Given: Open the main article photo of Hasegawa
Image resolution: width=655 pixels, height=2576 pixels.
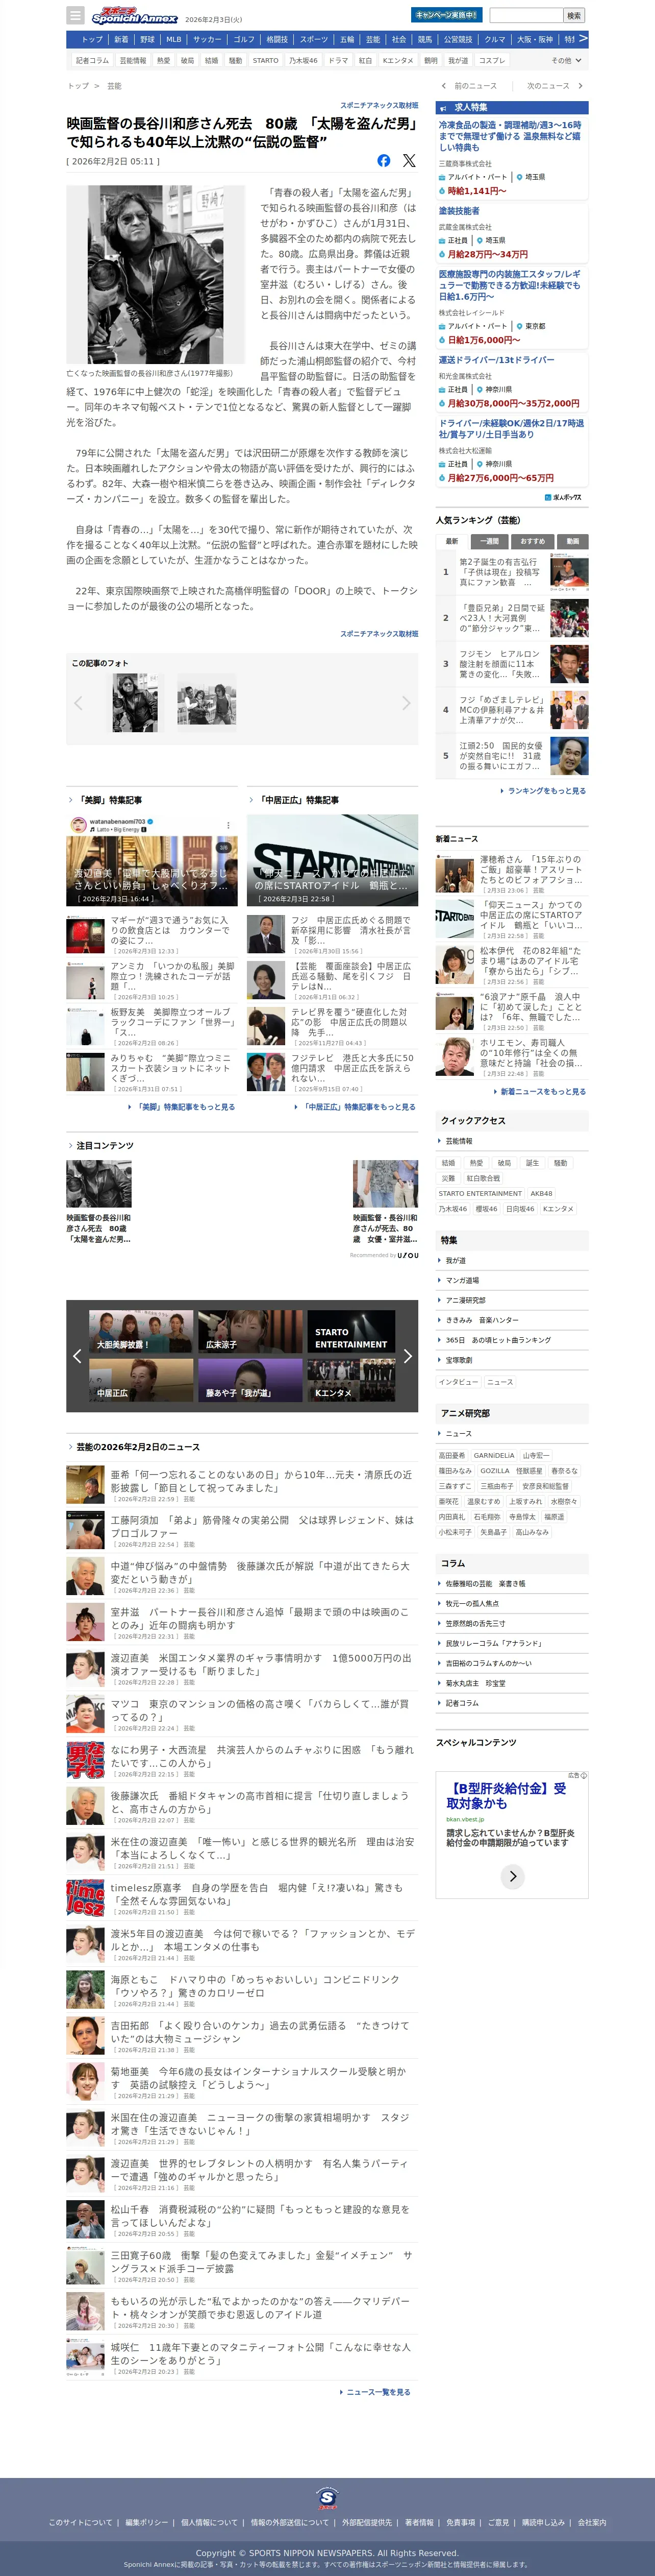Looking at the screenshot, I should pos(156,275).
